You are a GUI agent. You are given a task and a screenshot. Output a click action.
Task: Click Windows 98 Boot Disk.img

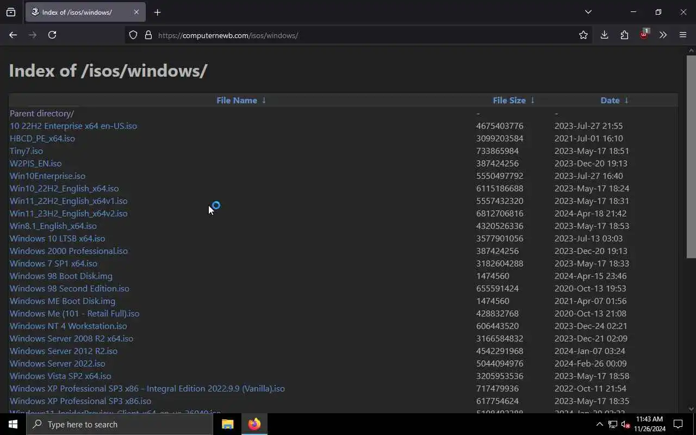(61, 276)
